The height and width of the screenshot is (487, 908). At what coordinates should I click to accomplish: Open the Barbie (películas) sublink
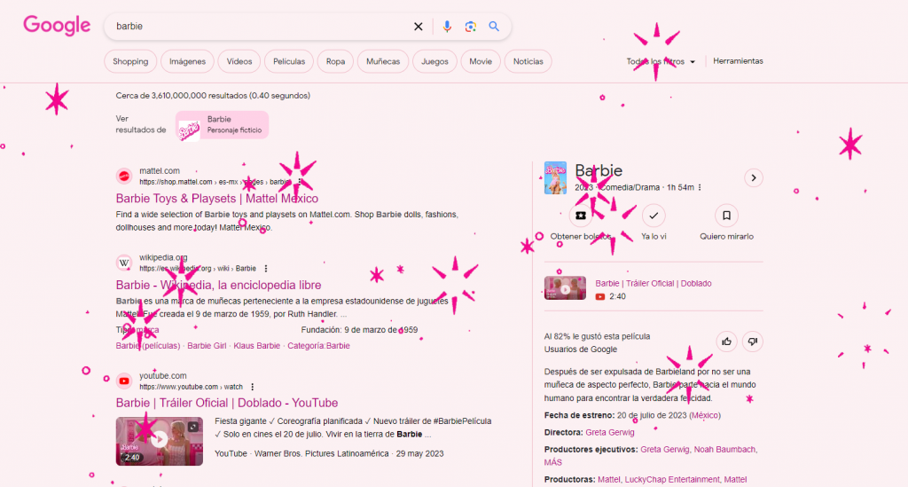[148, 346]
